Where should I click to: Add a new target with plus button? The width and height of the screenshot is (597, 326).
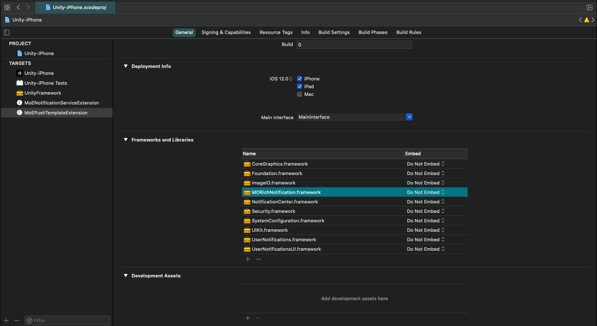[x=6, y=320]
